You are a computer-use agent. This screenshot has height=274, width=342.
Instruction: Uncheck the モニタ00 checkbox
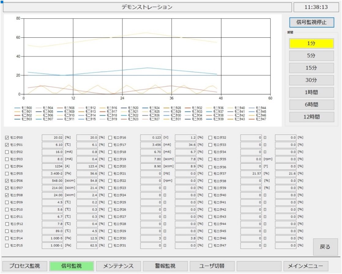click(x=7, y=137)
